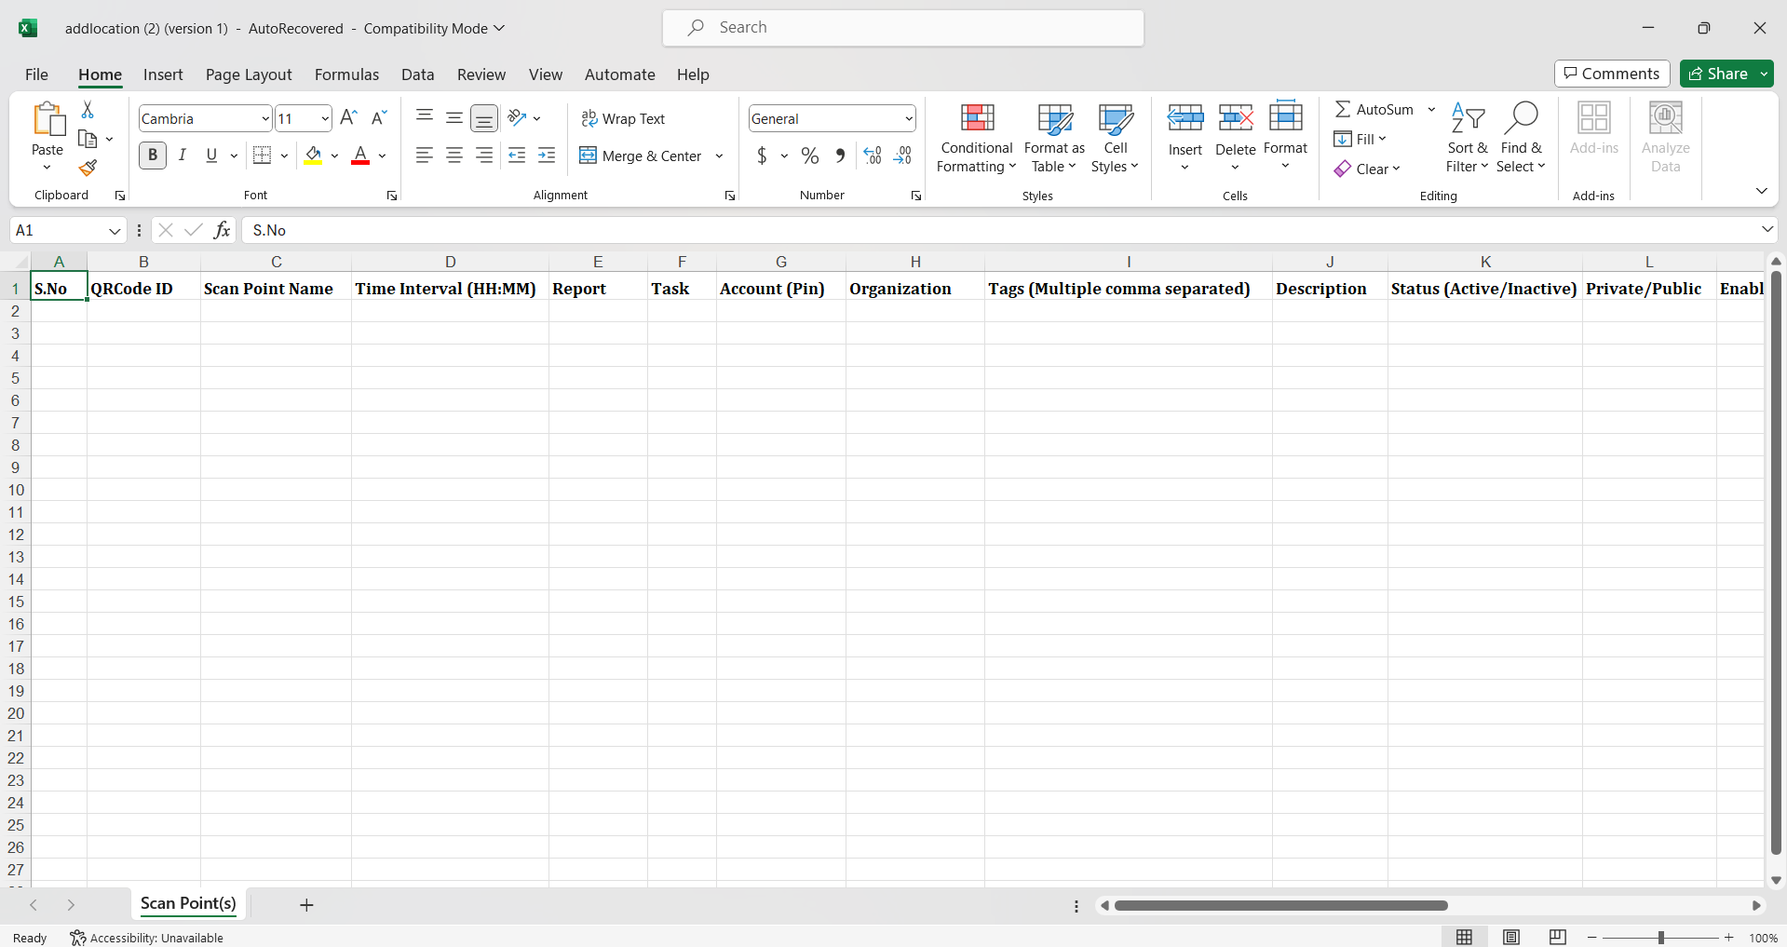
Task: Apply Comma Style number format
Action: (840, 156)
